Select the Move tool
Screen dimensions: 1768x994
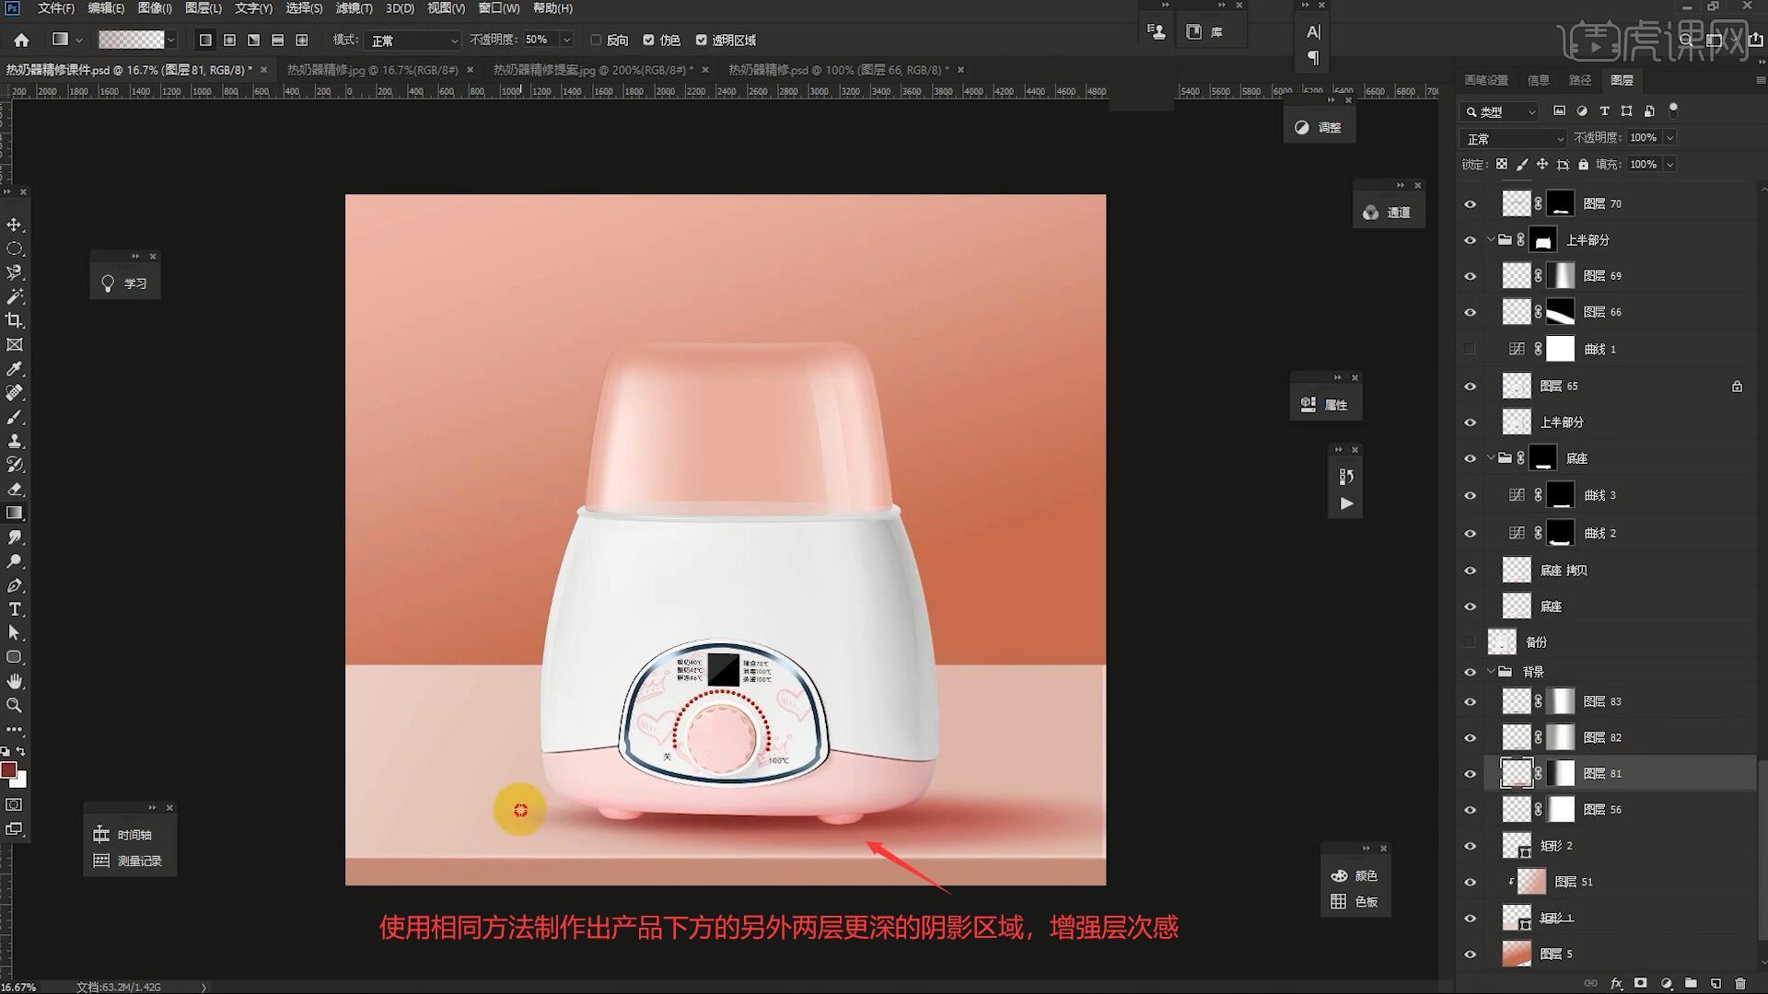pos(15,225)
